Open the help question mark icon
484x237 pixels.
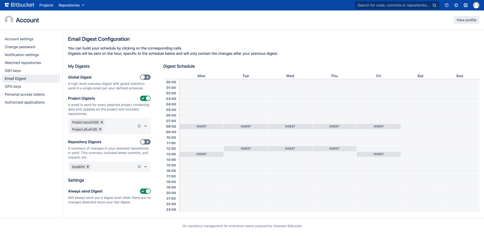[x=447, y=5]
